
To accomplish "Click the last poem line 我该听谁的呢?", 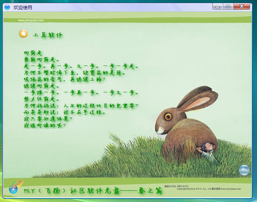I will pyautogui.click(x=45, y=126).
